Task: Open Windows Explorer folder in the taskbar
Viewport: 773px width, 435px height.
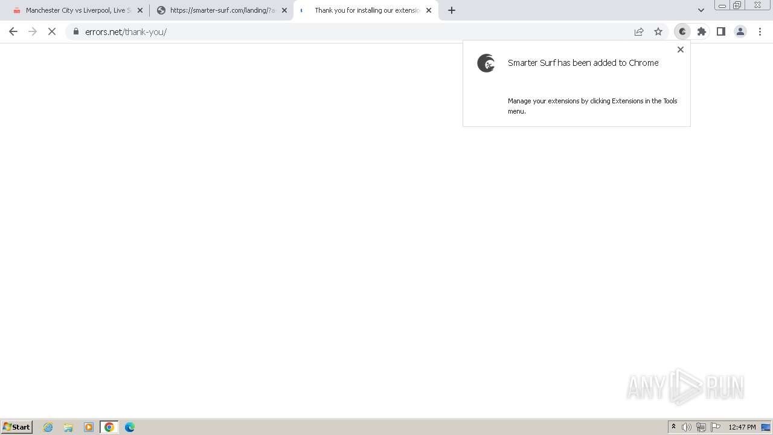Action: 68,427
